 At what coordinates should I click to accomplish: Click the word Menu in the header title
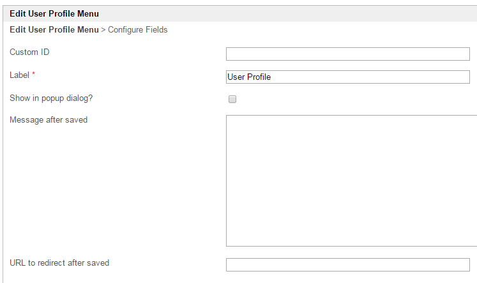[x=88, y=13]
